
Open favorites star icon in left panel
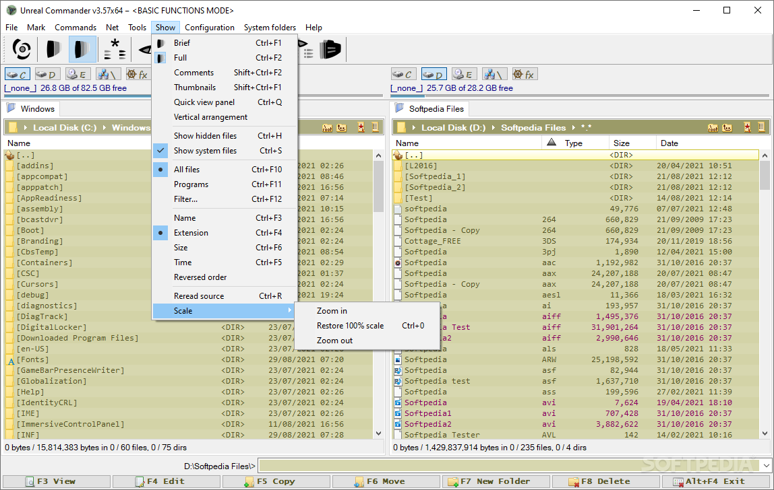(361, 128)
